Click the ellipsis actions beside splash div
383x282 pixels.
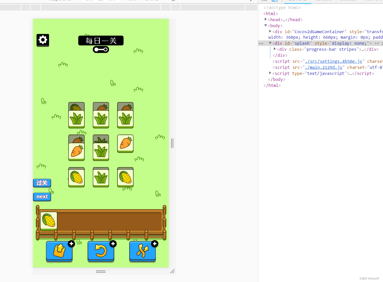[261, 43]
